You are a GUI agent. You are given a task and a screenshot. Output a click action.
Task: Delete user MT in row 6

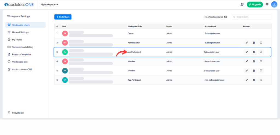click(254, 80)
